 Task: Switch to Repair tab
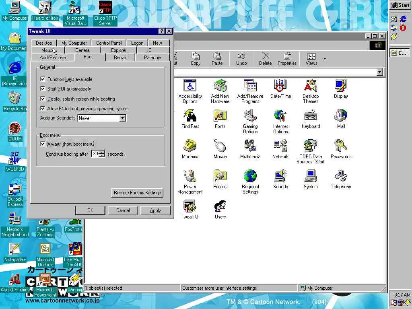pyautogui.click(x=120, y=57)
